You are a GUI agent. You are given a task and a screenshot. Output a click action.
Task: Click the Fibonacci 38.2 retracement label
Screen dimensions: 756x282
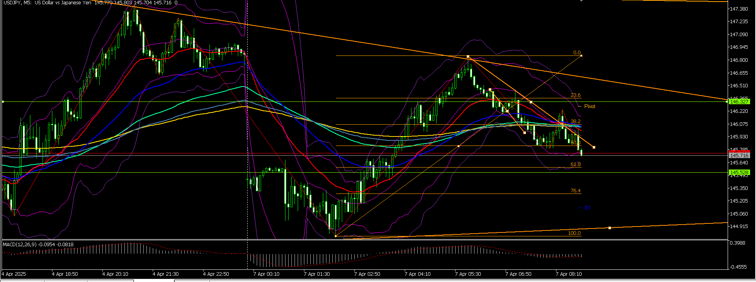click(575, 122)
